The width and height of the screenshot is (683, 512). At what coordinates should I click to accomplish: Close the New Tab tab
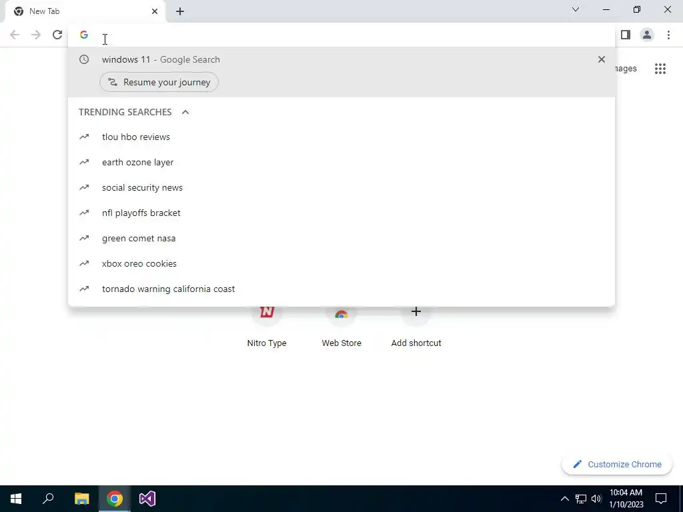point(155,11)
